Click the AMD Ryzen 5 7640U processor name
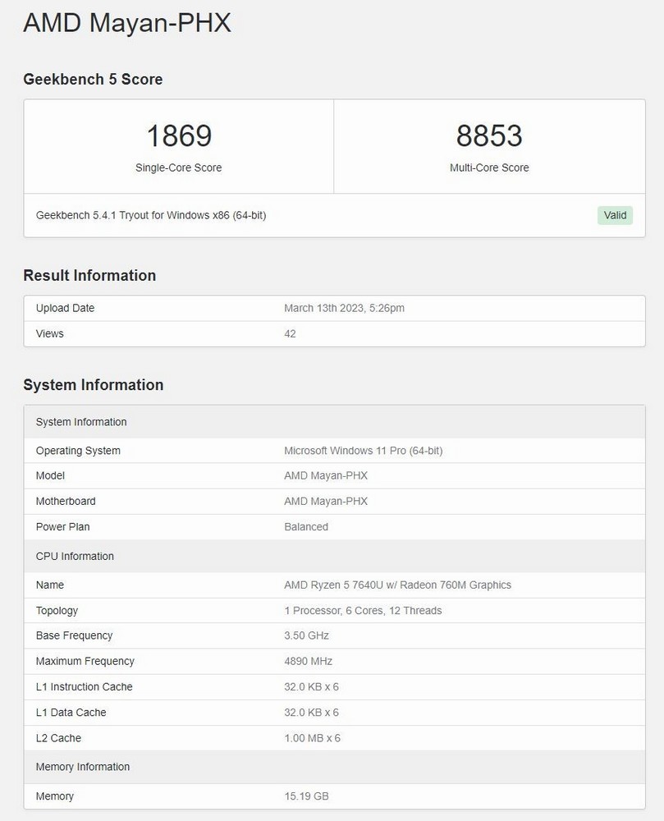 tap(397, 585)
